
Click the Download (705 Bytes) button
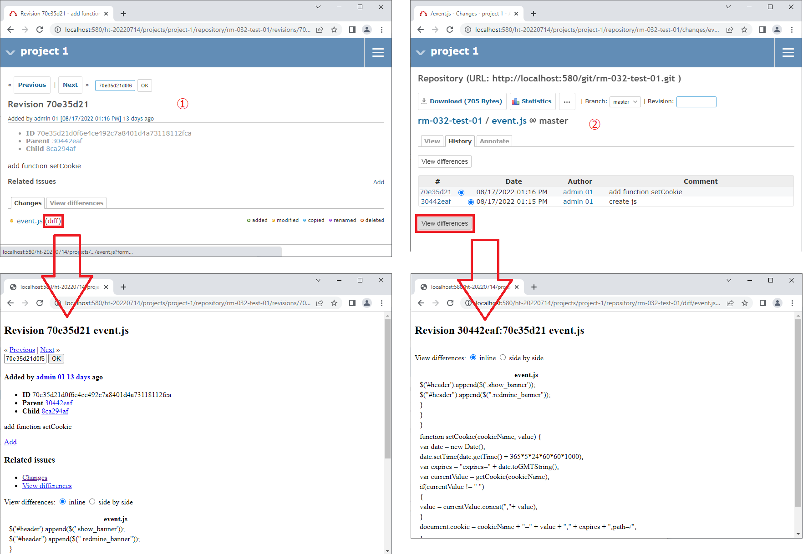(x=462, y=101)
